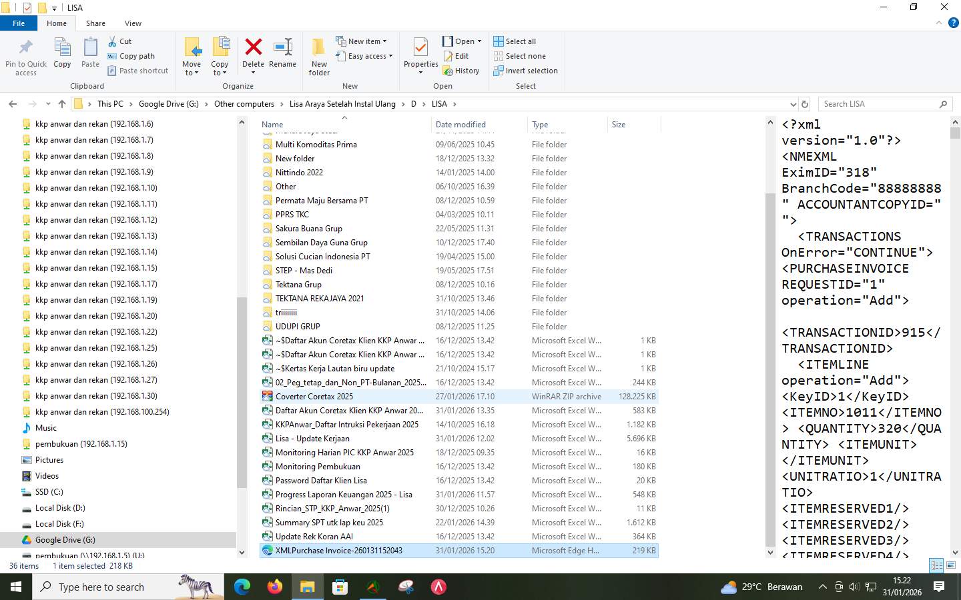Open the File menu
This screenshot has height=600, width=961.
click(x=19, y=23)
